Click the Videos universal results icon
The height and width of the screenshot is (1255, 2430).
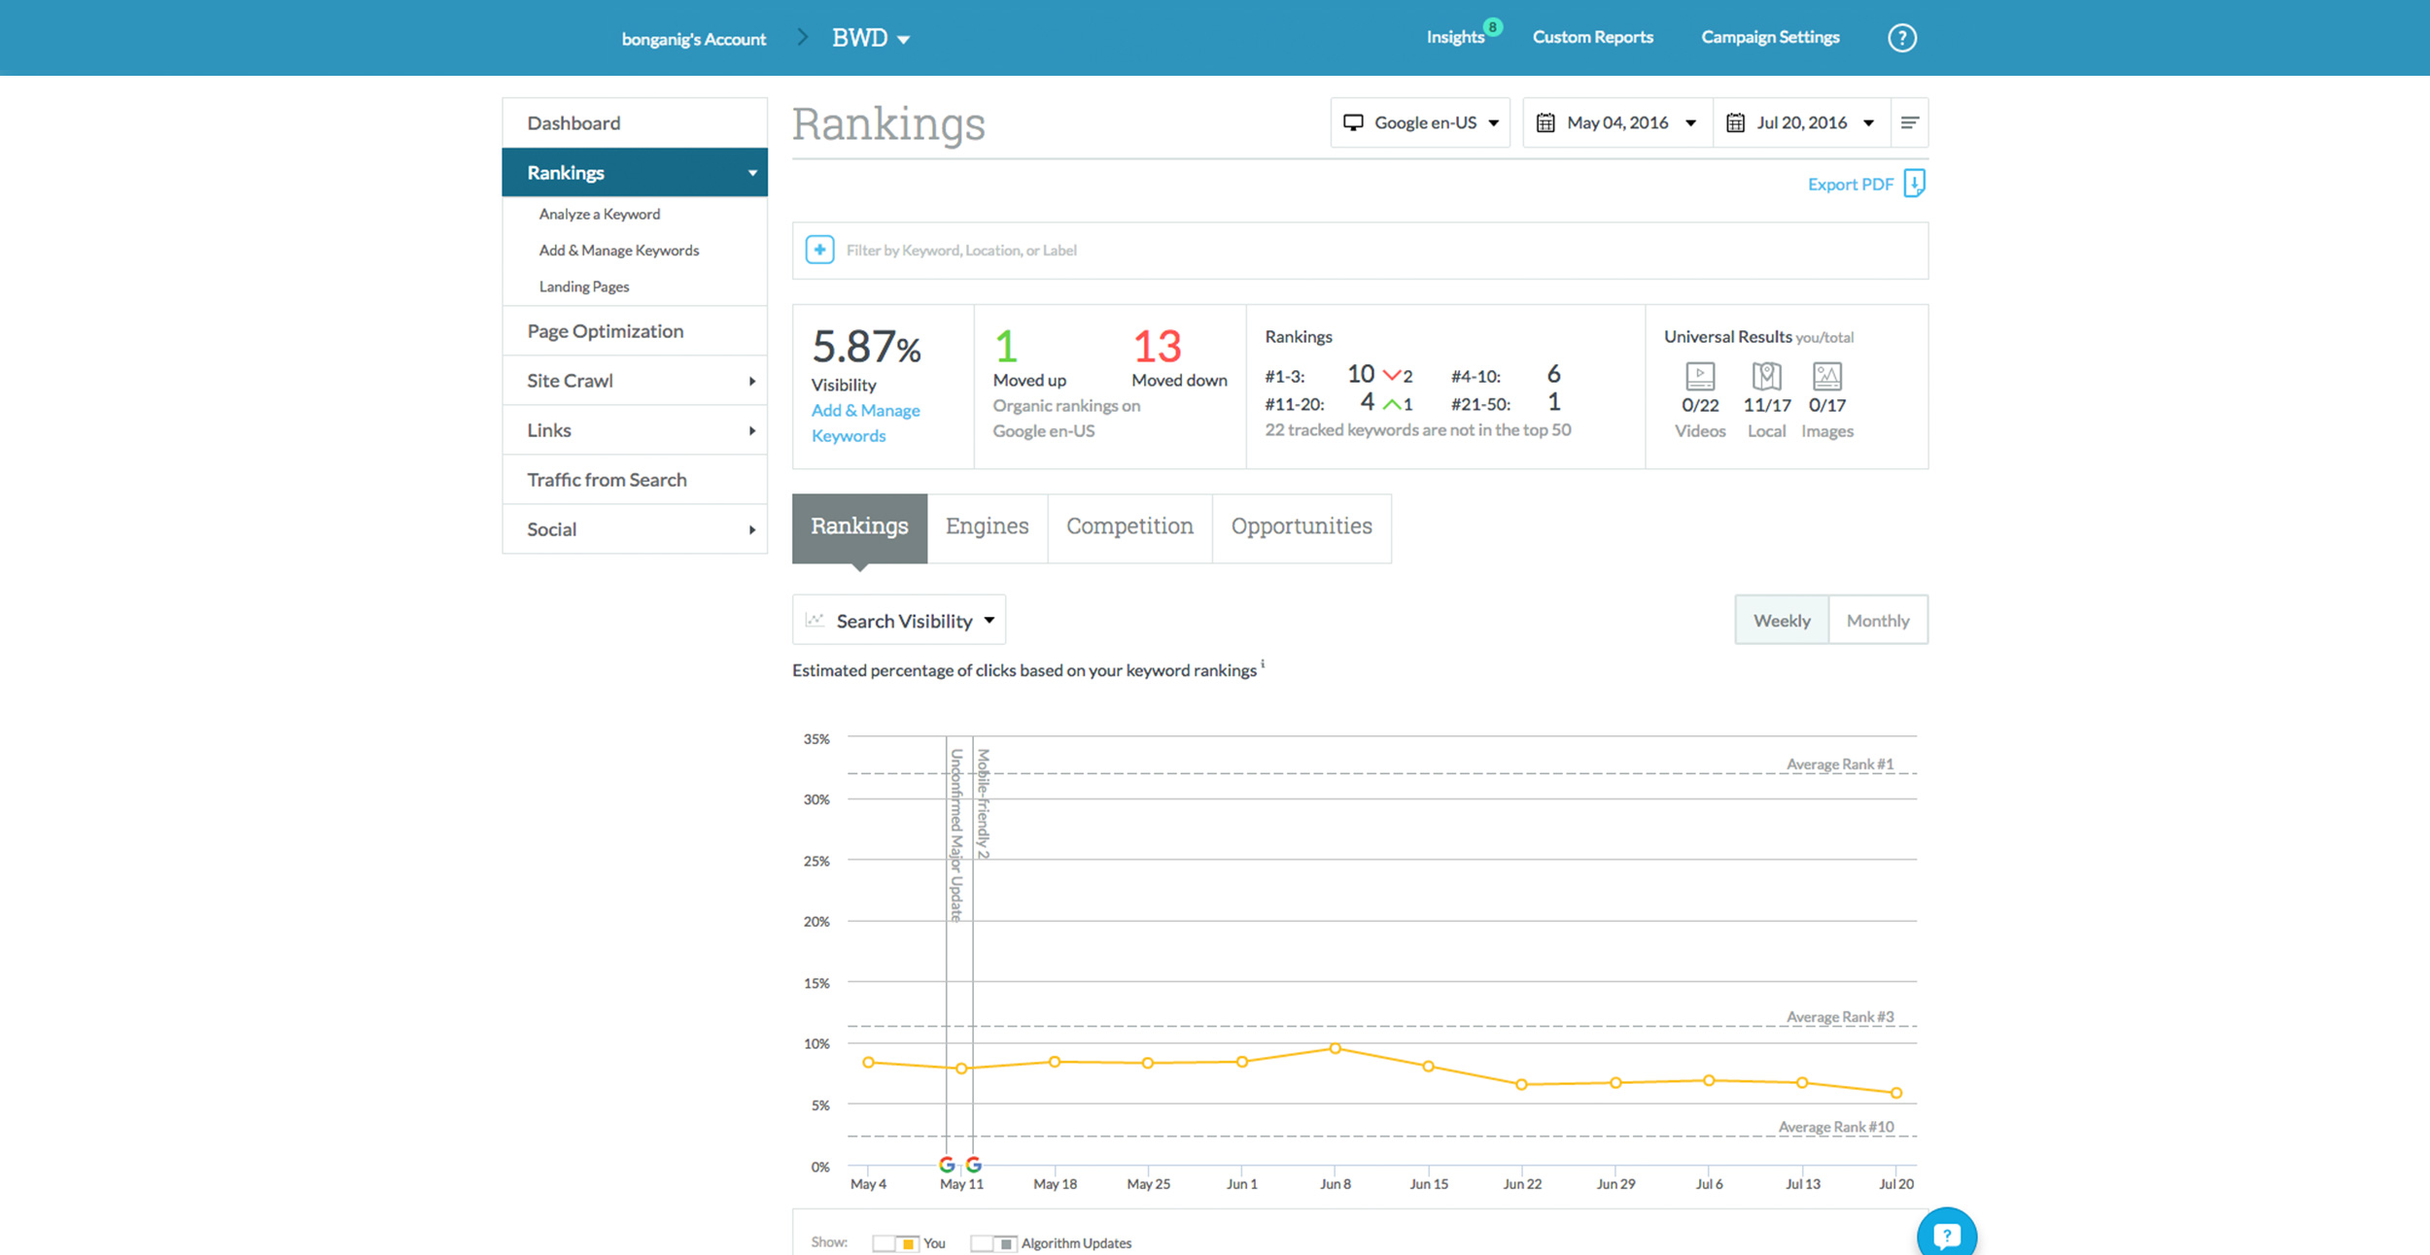click(x=1699, y=376)
